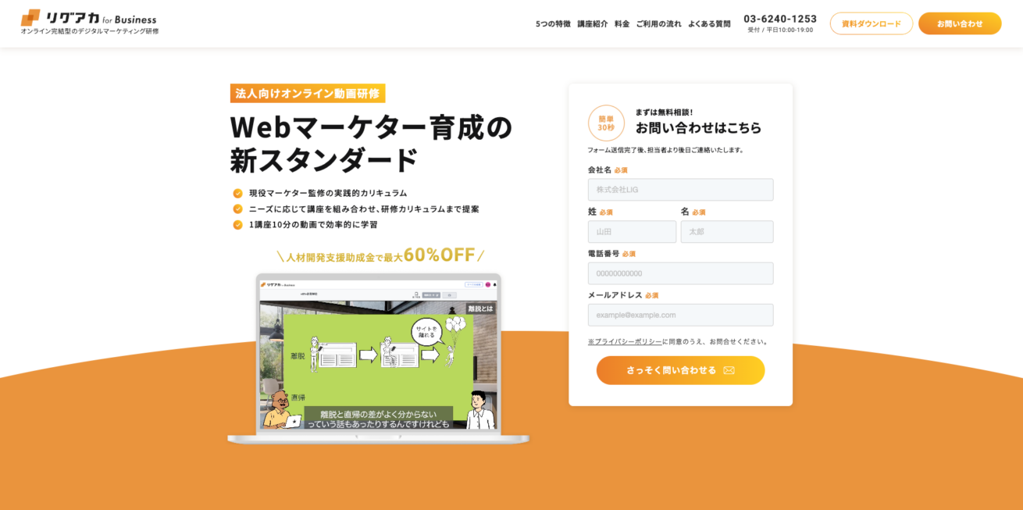Go to the 講座紹介 navigation item
This screenshot has width=1023, height=510.
click(593, 23)
